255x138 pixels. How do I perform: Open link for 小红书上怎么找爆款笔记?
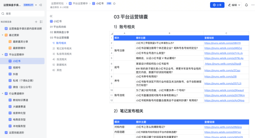click(223, 127)
